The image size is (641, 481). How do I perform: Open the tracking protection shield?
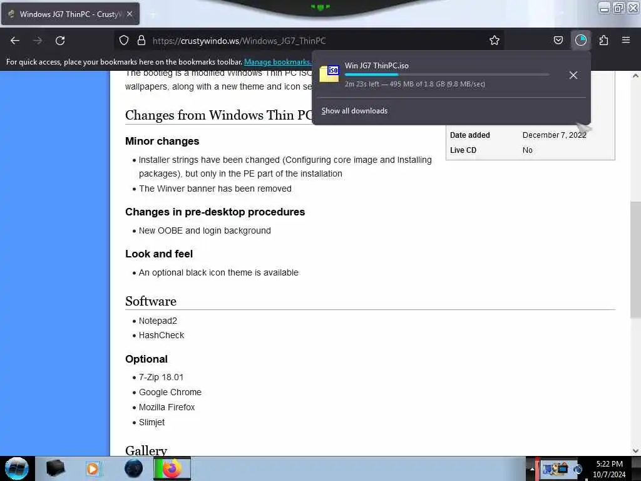[124, 40]
